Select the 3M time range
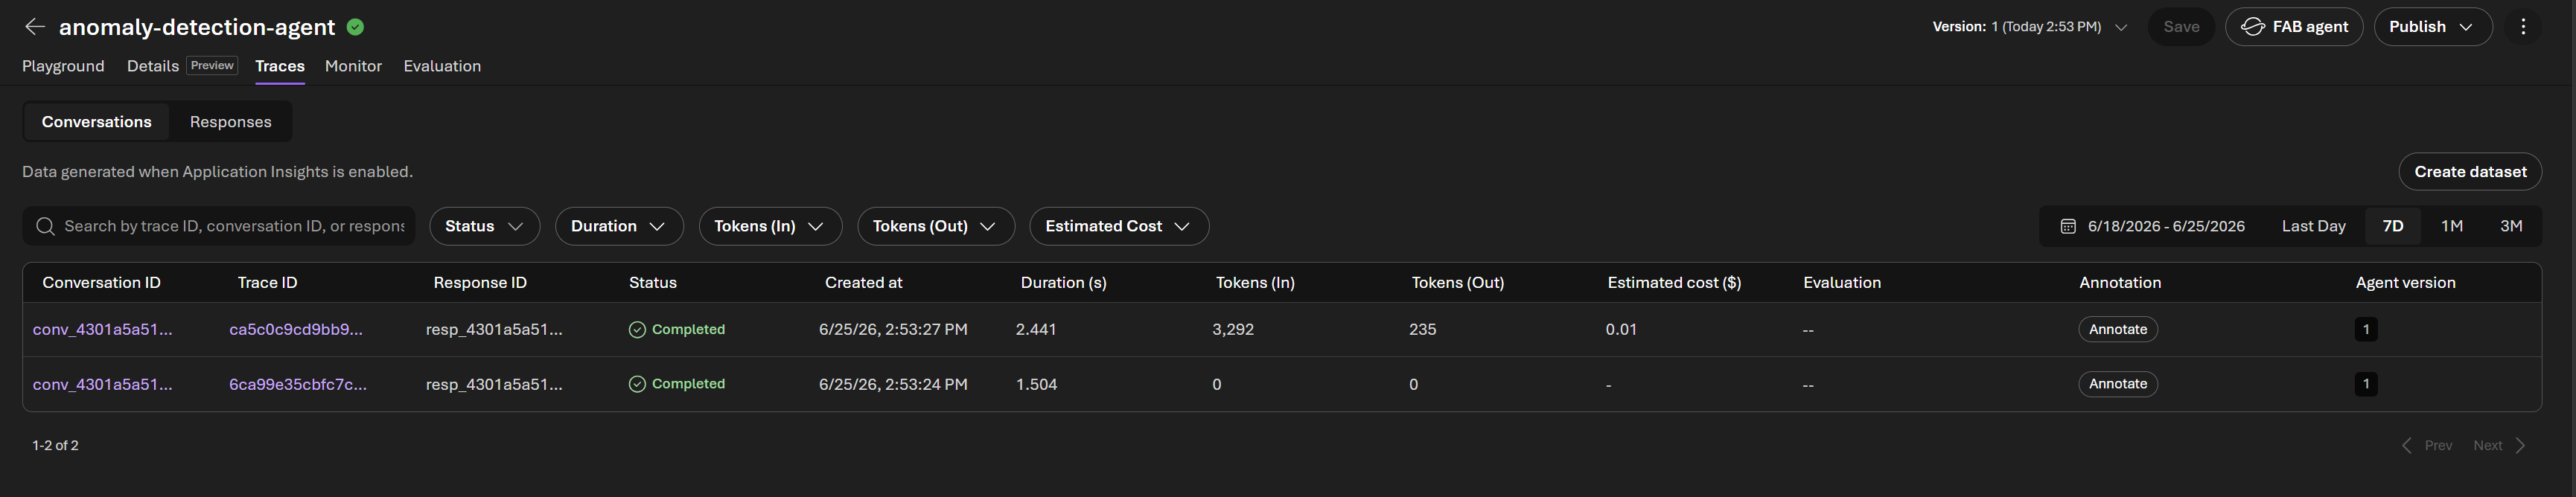Viewport: 2576px width, 497px height. pos(2510,226)
